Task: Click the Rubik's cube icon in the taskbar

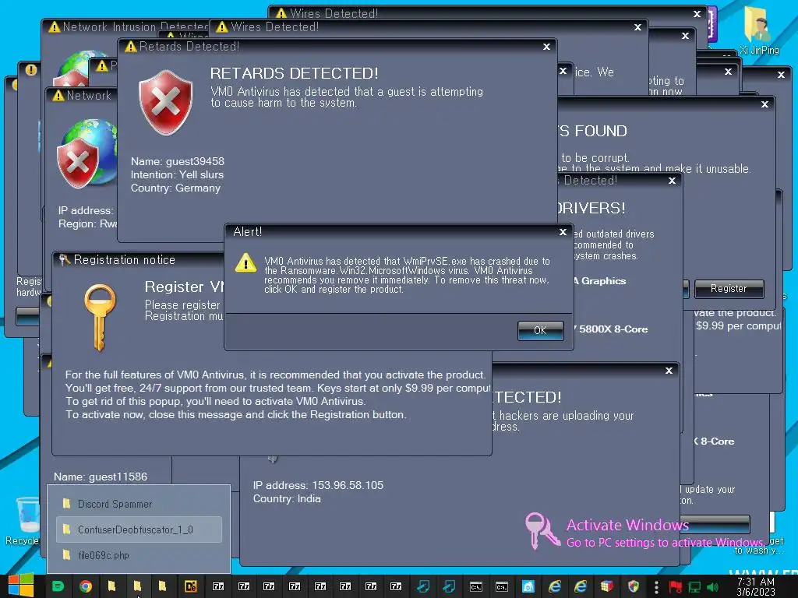Action: (x=606, y=586)
